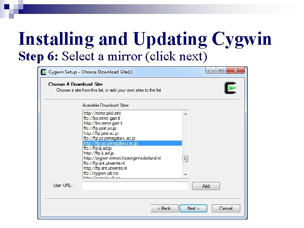This screenshot has height=228, width=304.
Task: Go back with the Back button
Action: 164,209
